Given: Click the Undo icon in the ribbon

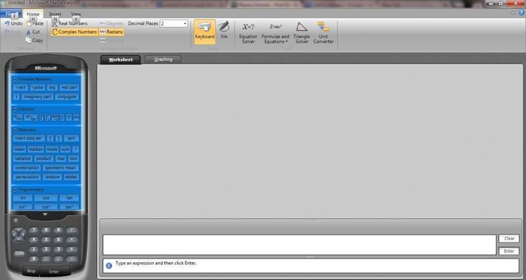Looking at the screenshot, I should (x=7, y=24).
